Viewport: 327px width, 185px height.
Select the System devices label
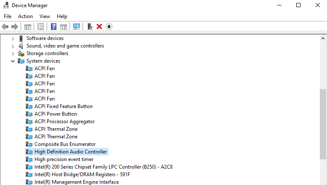pyautogui.click(x=43, y=61)
